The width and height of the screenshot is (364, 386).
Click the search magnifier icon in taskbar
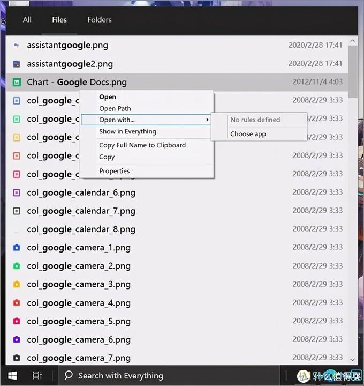69,375
